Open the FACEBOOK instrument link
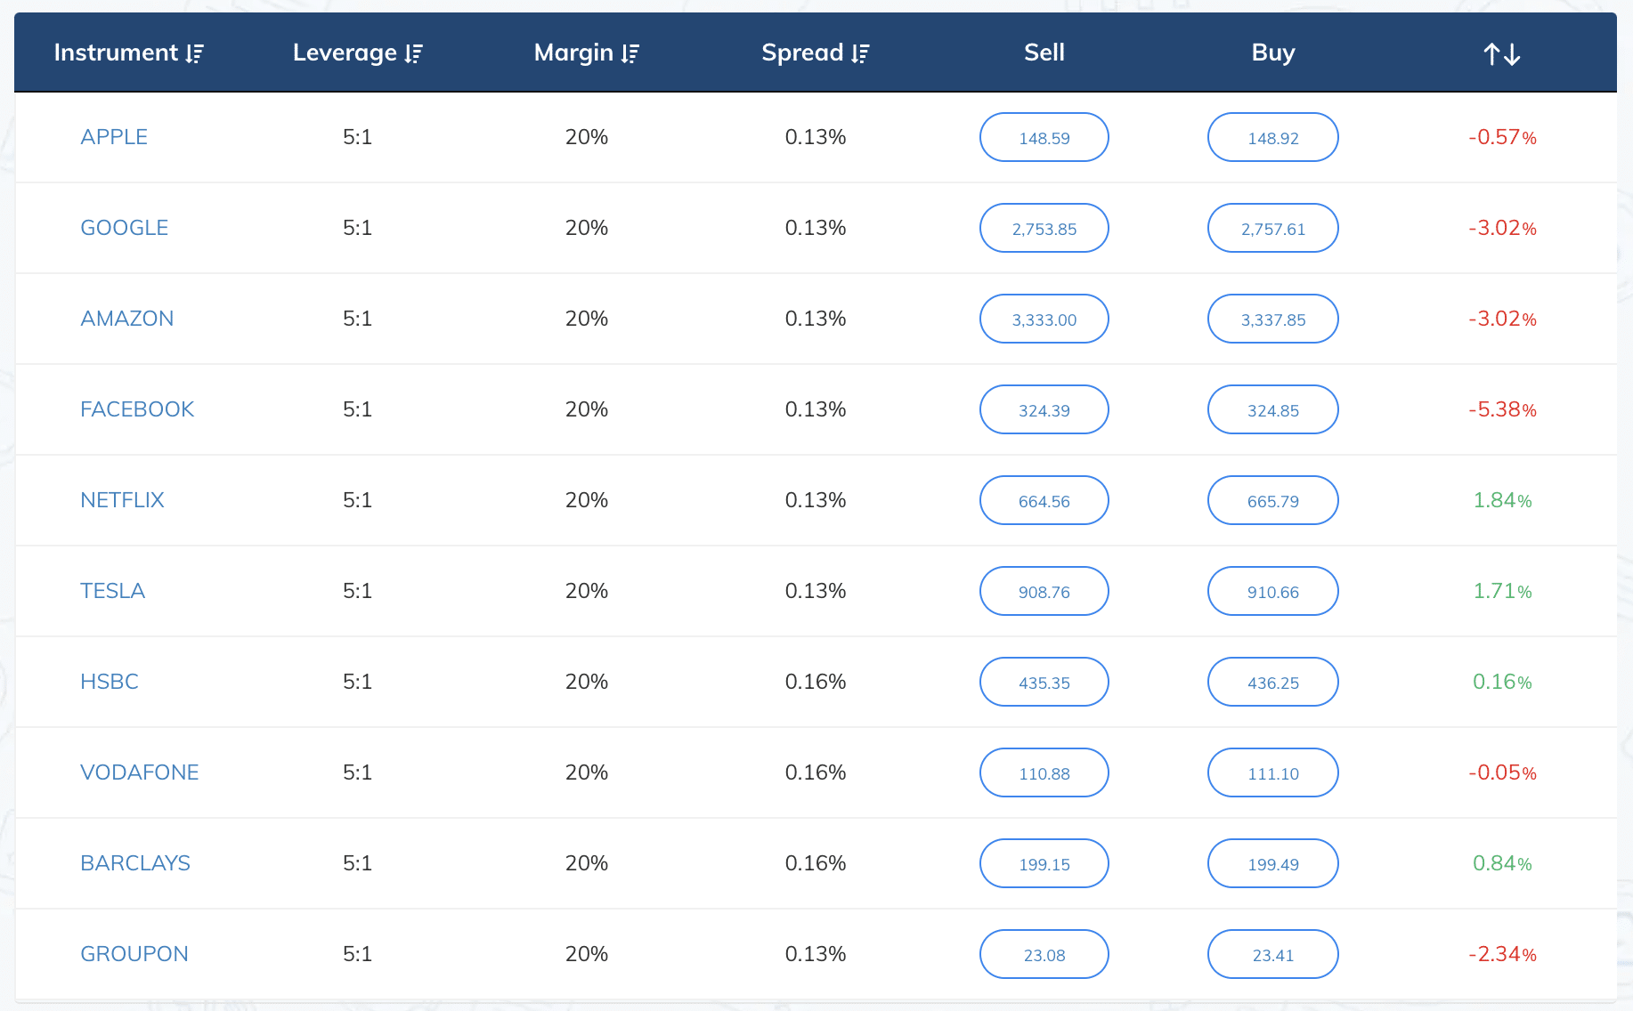The width and height of the screenshot is (1633, 1011). pyautogui.click(x=137, y=409)
